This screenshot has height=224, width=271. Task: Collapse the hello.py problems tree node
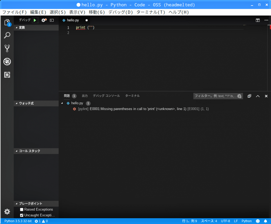tap(62, 103)
